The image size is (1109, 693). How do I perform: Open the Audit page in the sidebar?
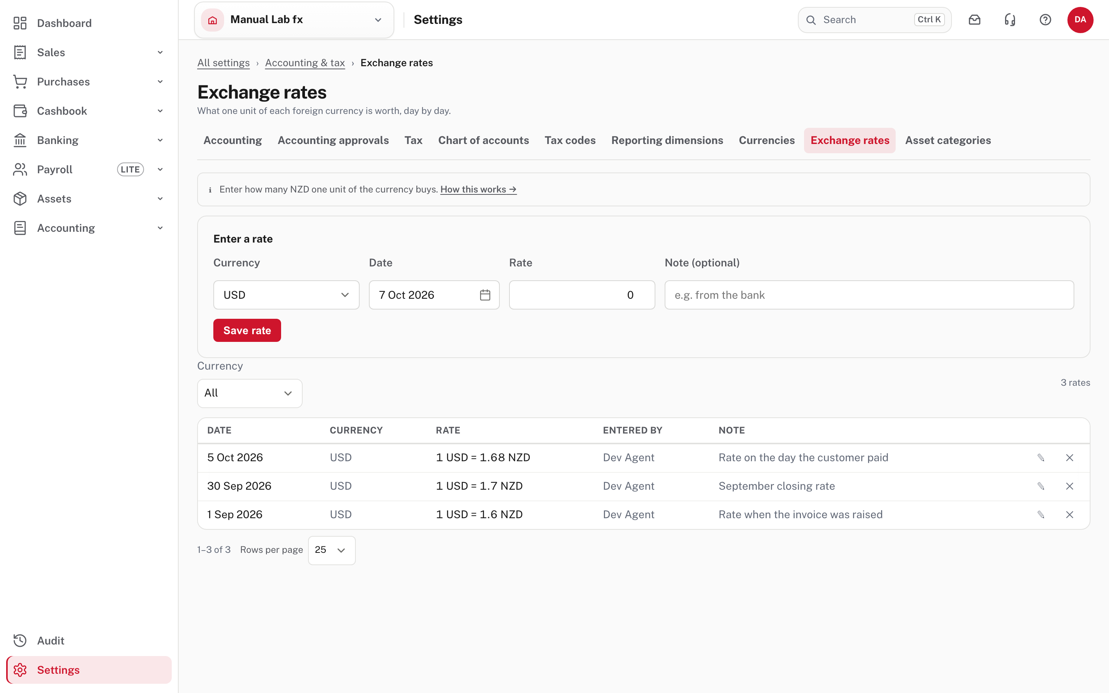pyautogui.click(x=89, y=640)
